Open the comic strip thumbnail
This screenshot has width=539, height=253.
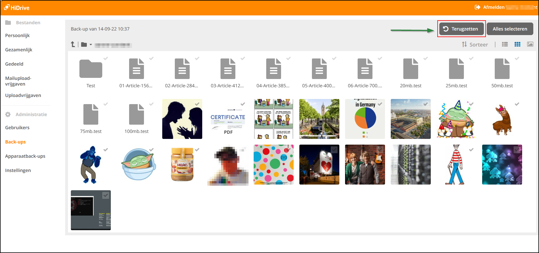coord(274,119)
